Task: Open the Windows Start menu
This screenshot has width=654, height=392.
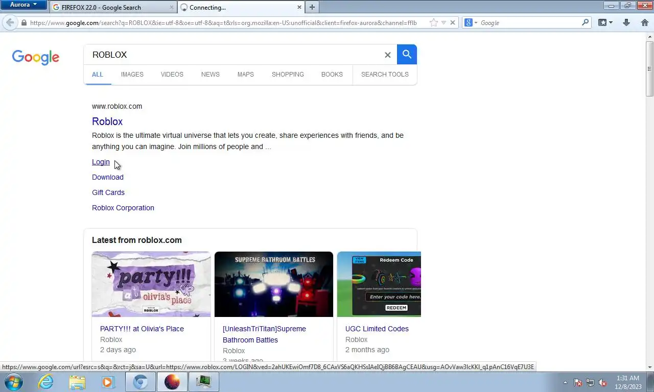Action: [13, 382]
